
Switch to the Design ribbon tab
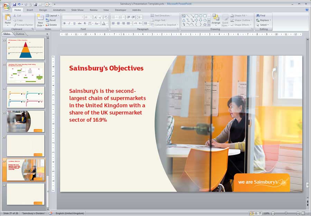click(43, 10)
